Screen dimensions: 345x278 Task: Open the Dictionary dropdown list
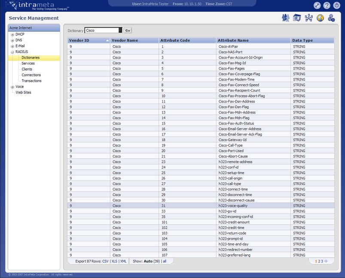120,31
